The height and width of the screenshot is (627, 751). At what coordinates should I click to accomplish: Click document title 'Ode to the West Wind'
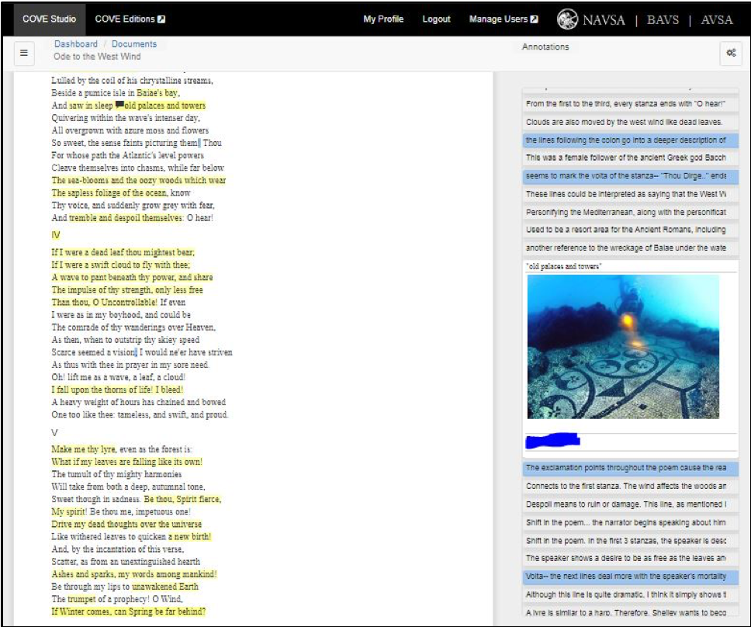pyautogui.click(x=97, y=56)
